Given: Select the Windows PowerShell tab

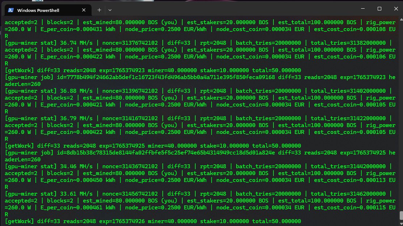Looking at the screenshot, I should (48, 10).
